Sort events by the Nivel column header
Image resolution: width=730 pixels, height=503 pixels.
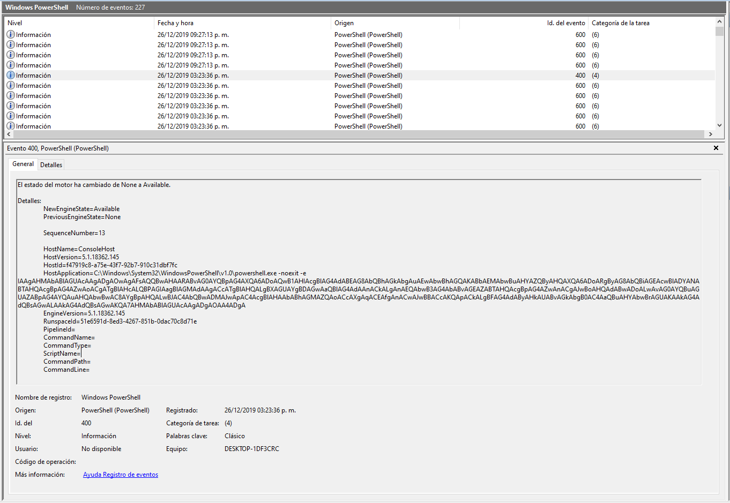[x=79, y=23]
